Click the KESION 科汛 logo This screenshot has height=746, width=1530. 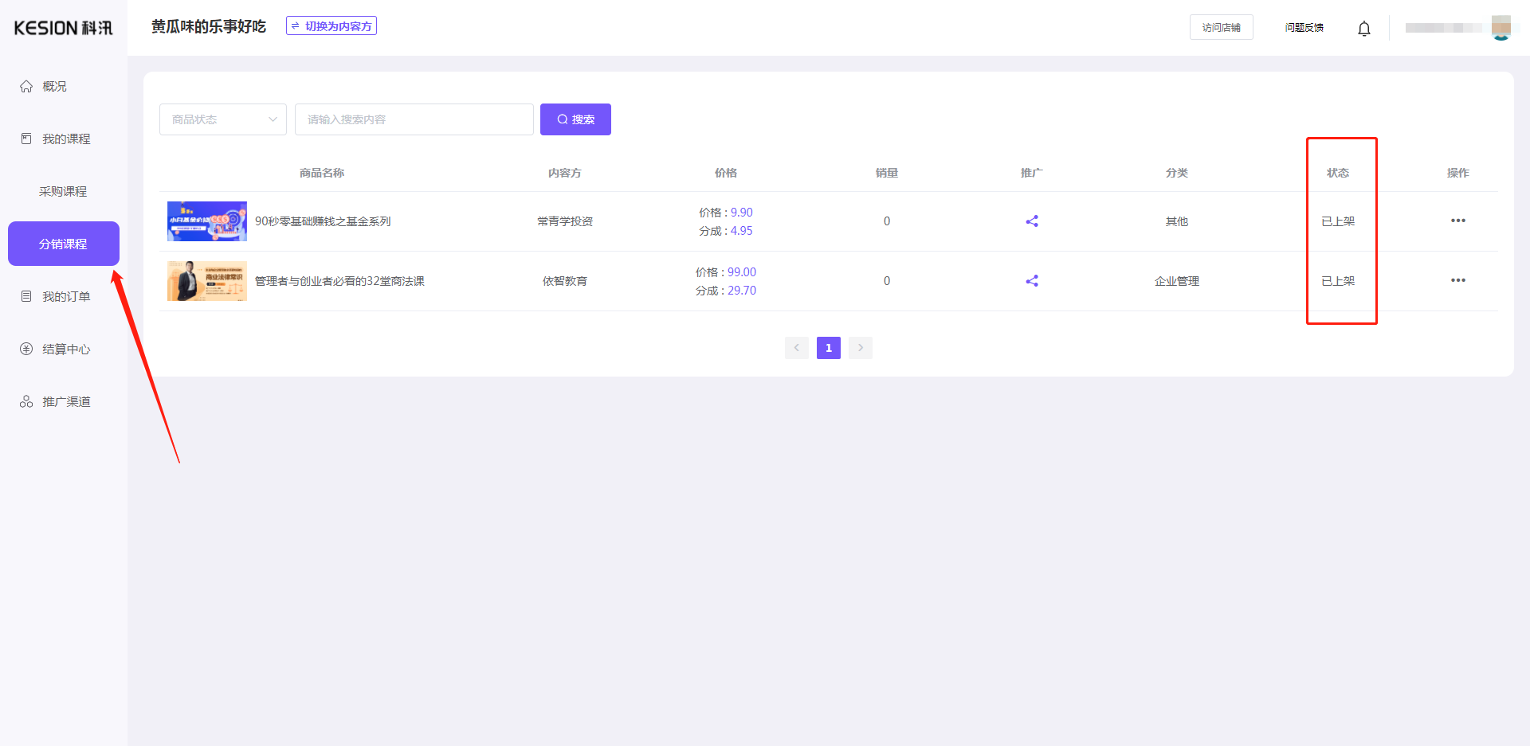tap(64, 28)
